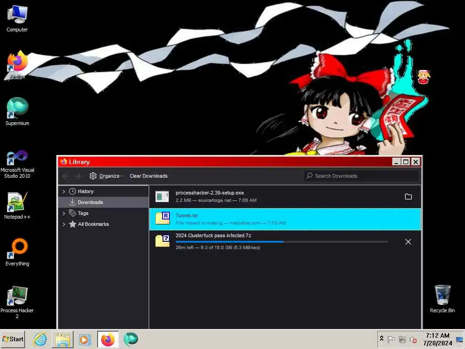Select the Notepad++ desktop shortcut
Image resolution: width=465 pixels, height=349 pixels.
[x=17, y=205]
